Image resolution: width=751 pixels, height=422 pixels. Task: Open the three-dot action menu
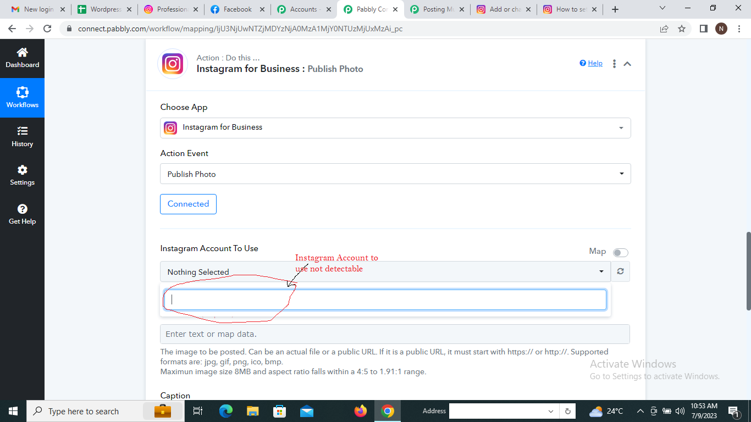pyautogui.click(x=614, y=64)
